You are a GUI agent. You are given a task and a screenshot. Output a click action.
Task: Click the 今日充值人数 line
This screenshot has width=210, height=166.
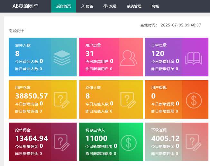[99, 104]
